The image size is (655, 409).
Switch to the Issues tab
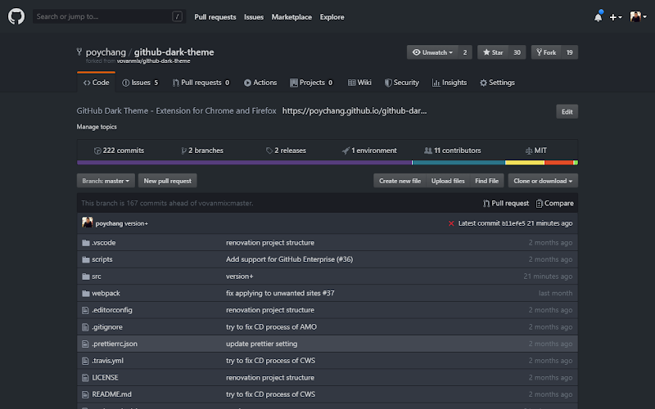(140, 83)
